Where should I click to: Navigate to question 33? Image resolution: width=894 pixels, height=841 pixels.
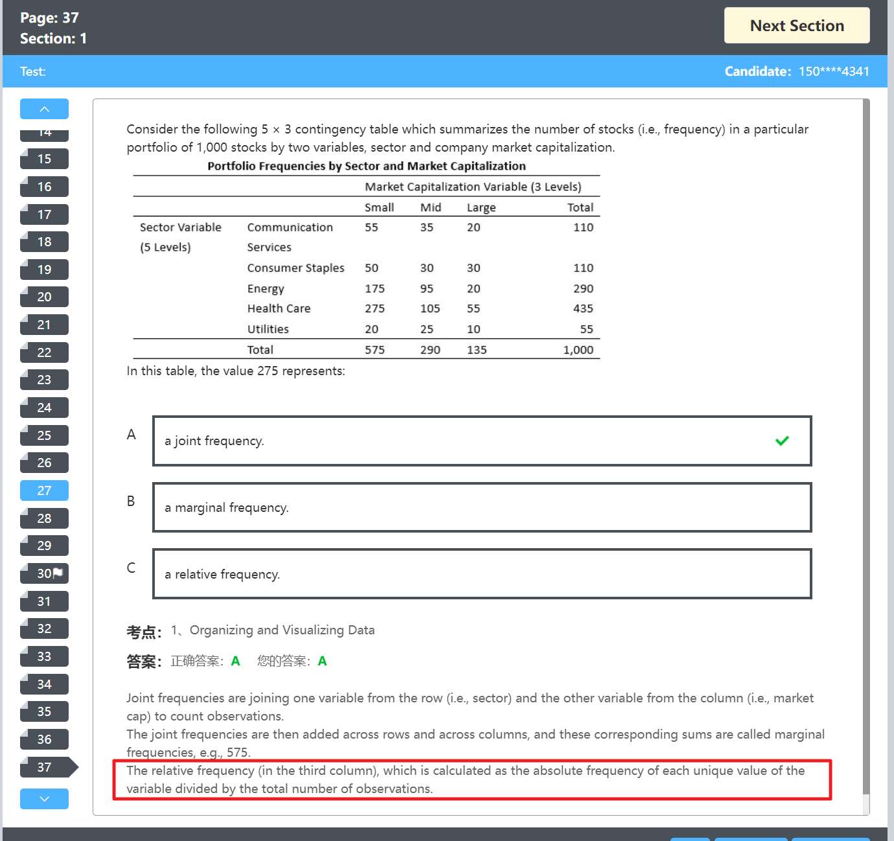(44, 656)
